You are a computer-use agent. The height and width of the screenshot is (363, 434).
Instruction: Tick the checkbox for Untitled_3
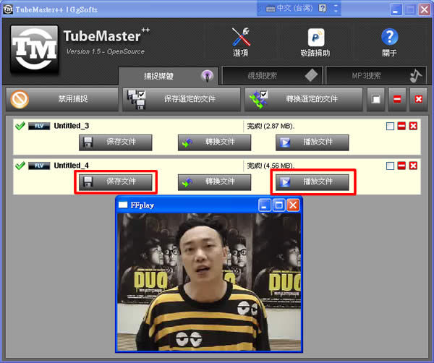[390, 127]
